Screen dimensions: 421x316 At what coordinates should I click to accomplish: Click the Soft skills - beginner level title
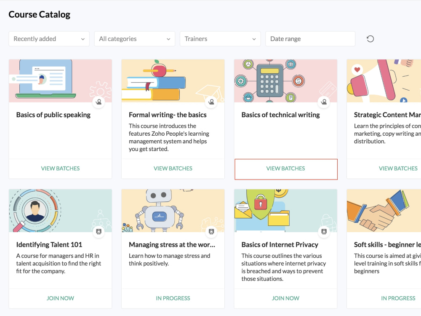[387, 245]
